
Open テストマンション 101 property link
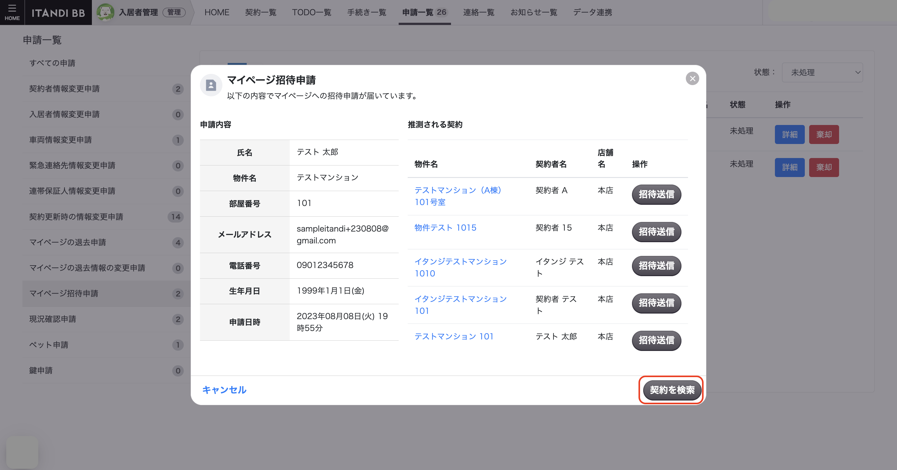[x=454, y=336]
